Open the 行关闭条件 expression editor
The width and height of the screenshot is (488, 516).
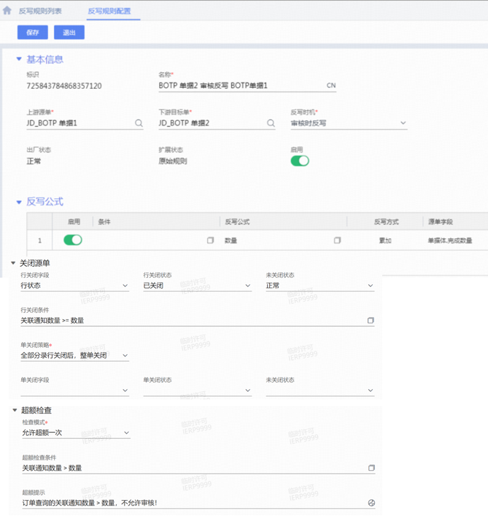click(371, 320)
